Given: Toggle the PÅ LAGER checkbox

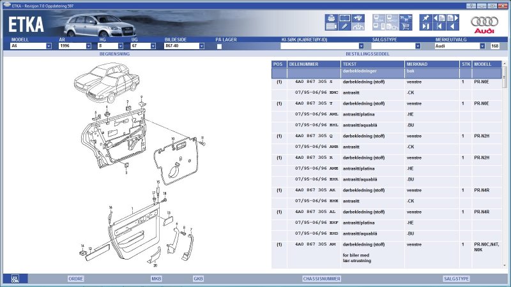Looking at the screenshot, I should tap(219, 47).
